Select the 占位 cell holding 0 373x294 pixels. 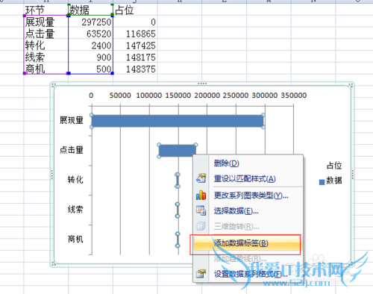[x=135, y=22]
